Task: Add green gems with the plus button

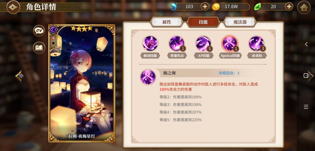Action: point(289,7)
